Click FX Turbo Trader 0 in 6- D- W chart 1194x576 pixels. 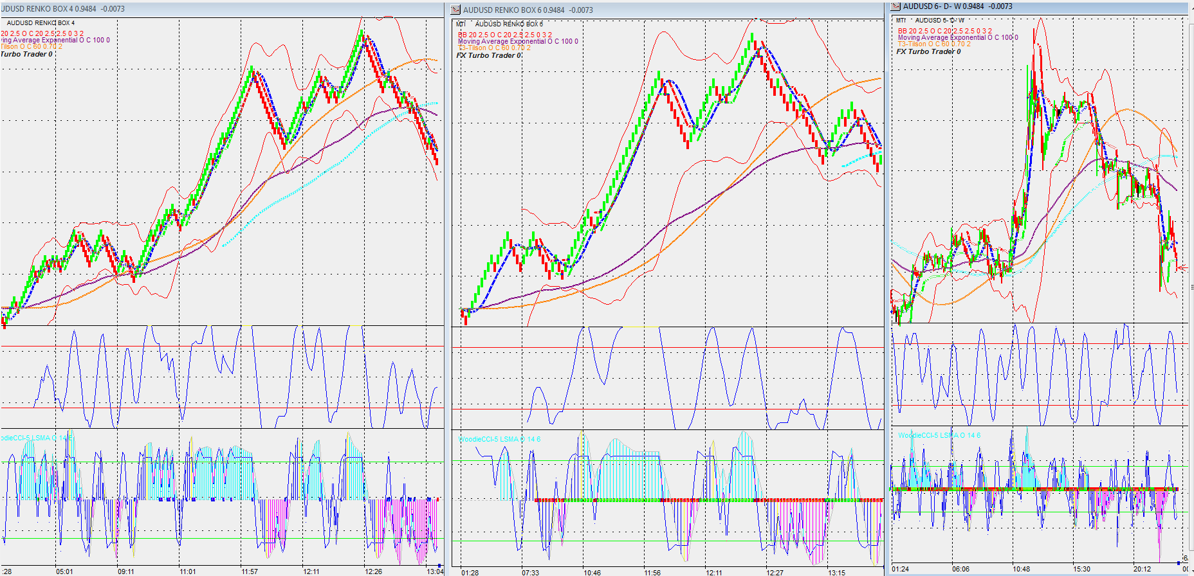929,51
